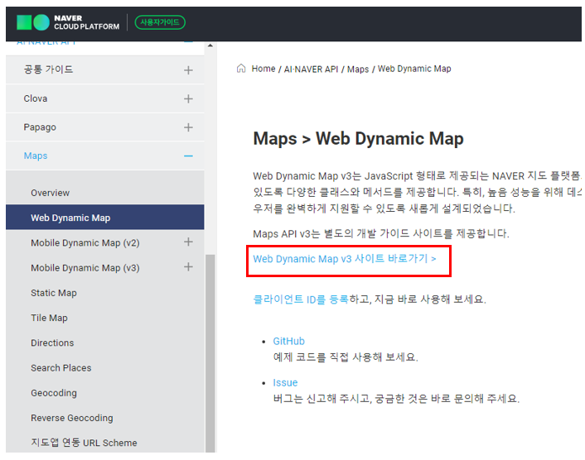Open the GitHub link
This screenshot has width=585, height=460.
288,341
